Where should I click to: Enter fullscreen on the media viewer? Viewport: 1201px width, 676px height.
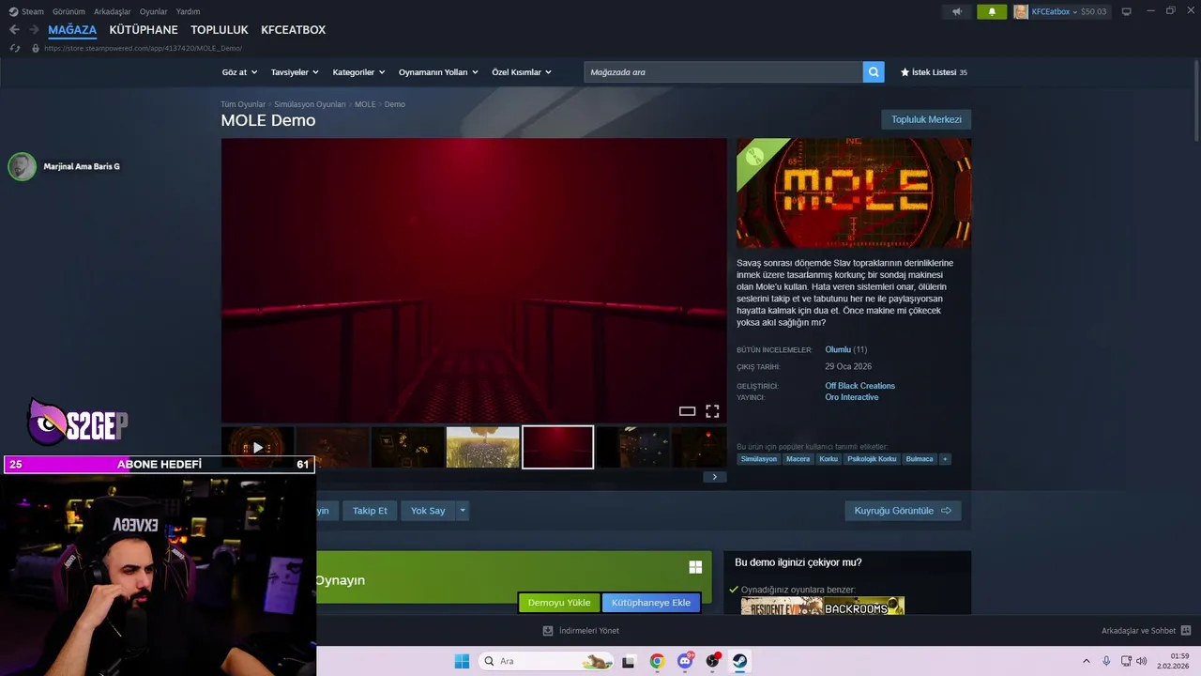tap(712, 411)
